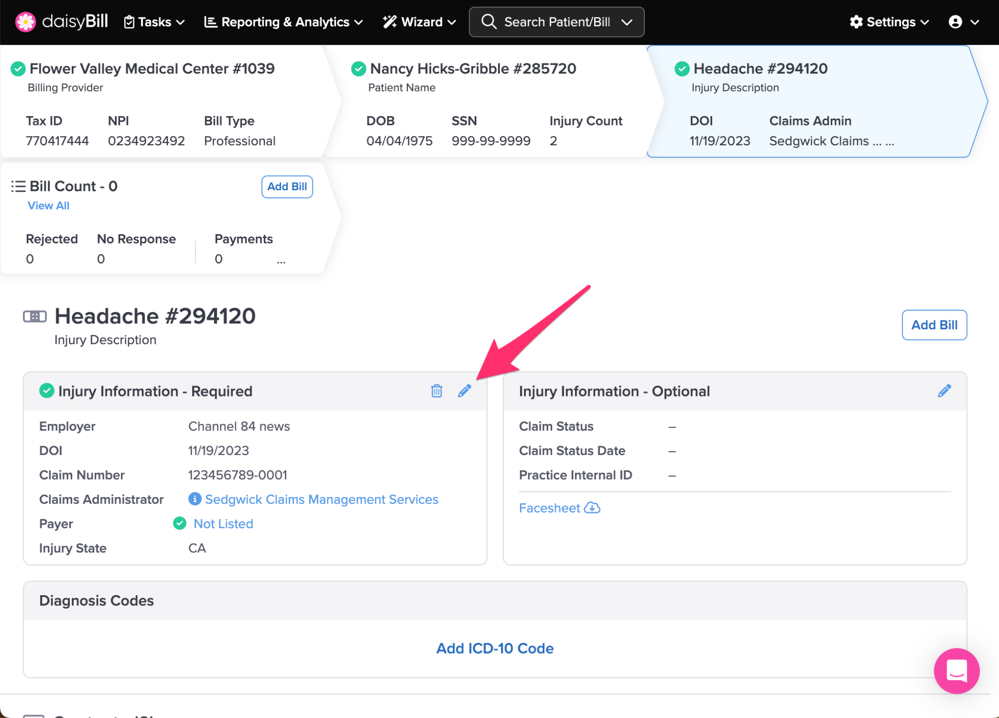Screen dimensions: 999x718
Task: Click View All bills link
Action: pyautogui.click(x=48, y=206)
